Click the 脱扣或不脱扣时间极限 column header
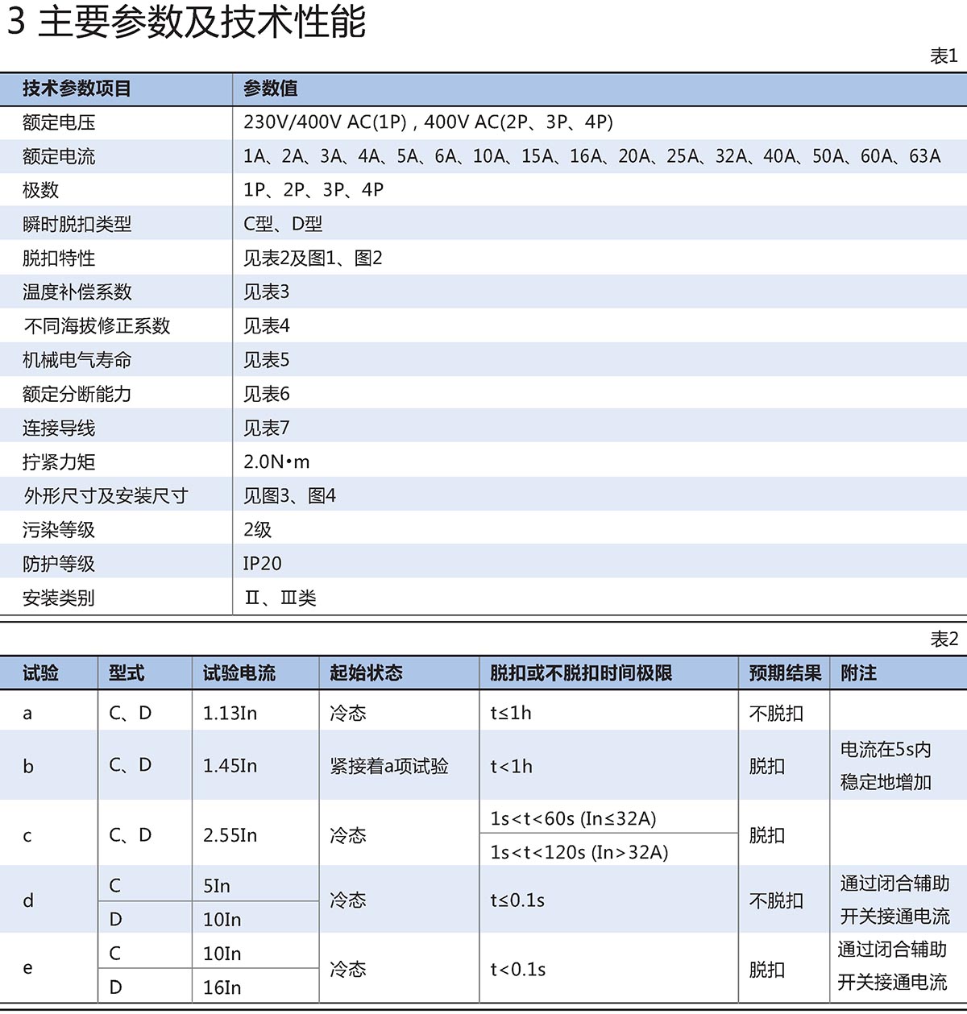This screenshot has width=967, height=1014. (x=581, y=673)
